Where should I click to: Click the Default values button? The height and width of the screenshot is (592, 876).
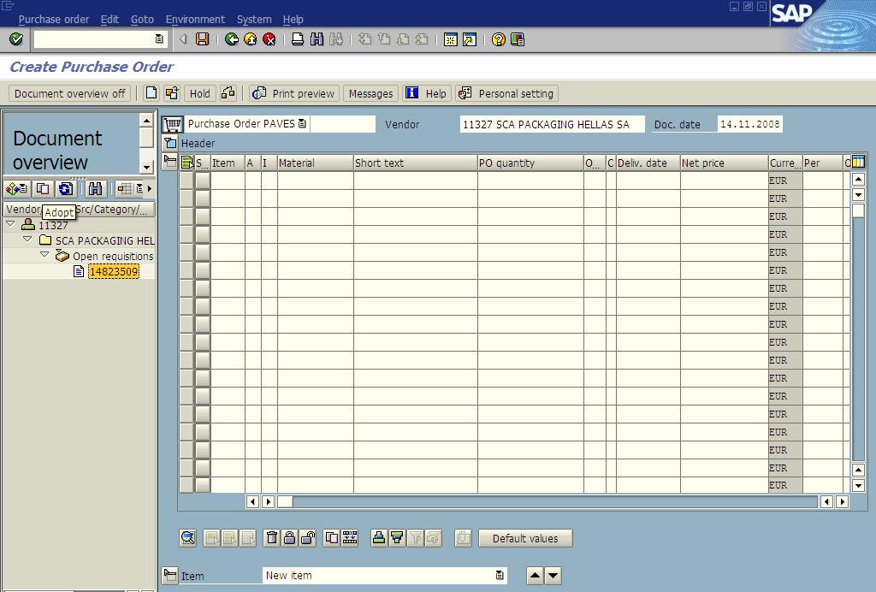pos(525,538)
